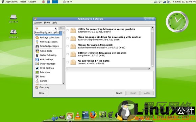Select the GNOME desktop category icon
The height and width of the screenshot is (122, 196).
[37, 55]
